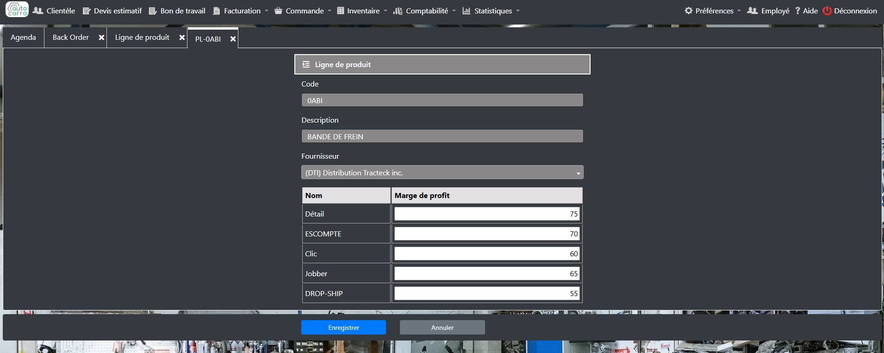
Task: Click the Détail profit margin field
Action: pyautogui.click(x=486, y=214)
